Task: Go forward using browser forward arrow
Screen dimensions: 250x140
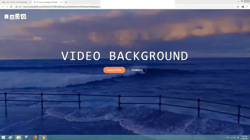Action: [x=7, y=7]
